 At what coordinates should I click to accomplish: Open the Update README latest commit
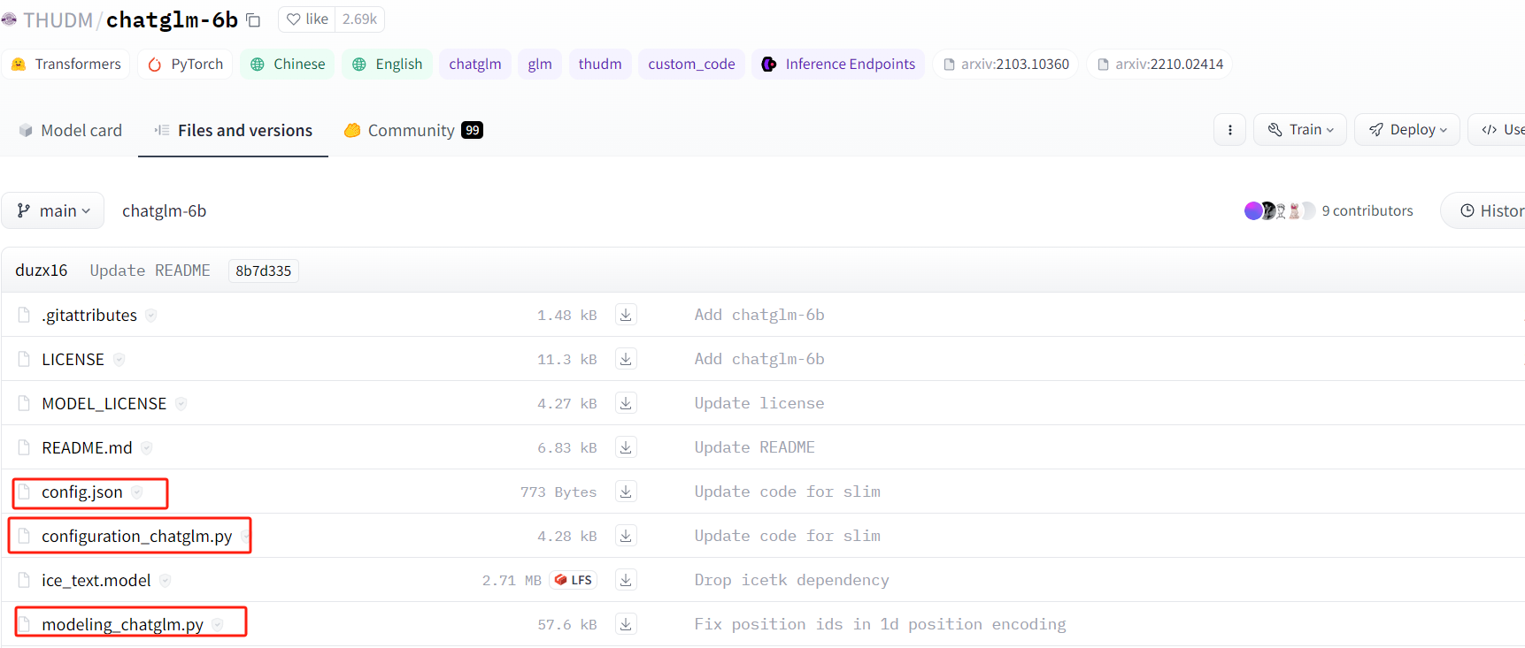[150, 270]
